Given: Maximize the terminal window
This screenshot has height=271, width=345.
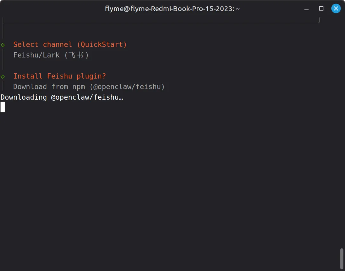Looking at the screenshot, I should 321,9.
